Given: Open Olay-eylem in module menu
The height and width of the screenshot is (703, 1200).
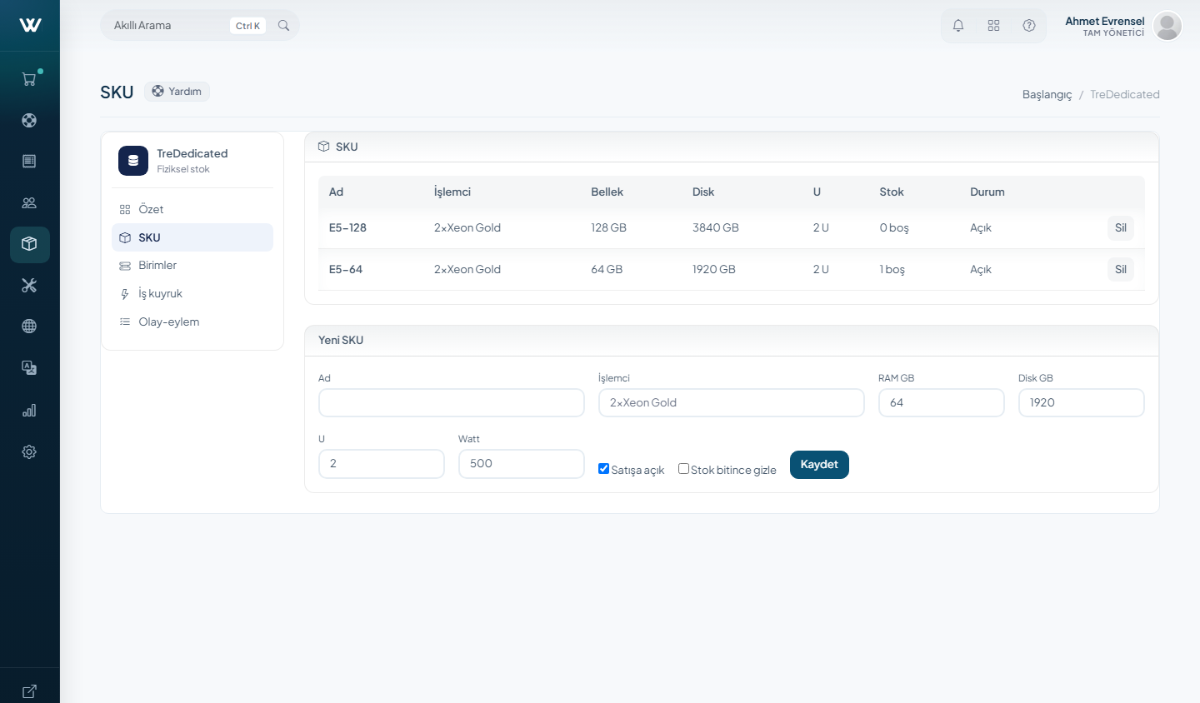Looking at the screenshot, I should [192, 322].
